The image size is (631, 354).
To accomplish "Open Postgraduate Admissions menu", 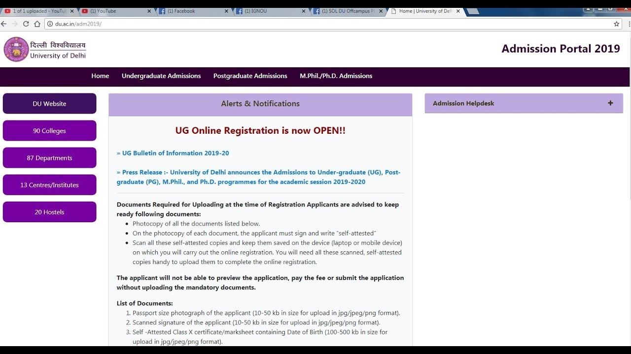I will point(250,76).
